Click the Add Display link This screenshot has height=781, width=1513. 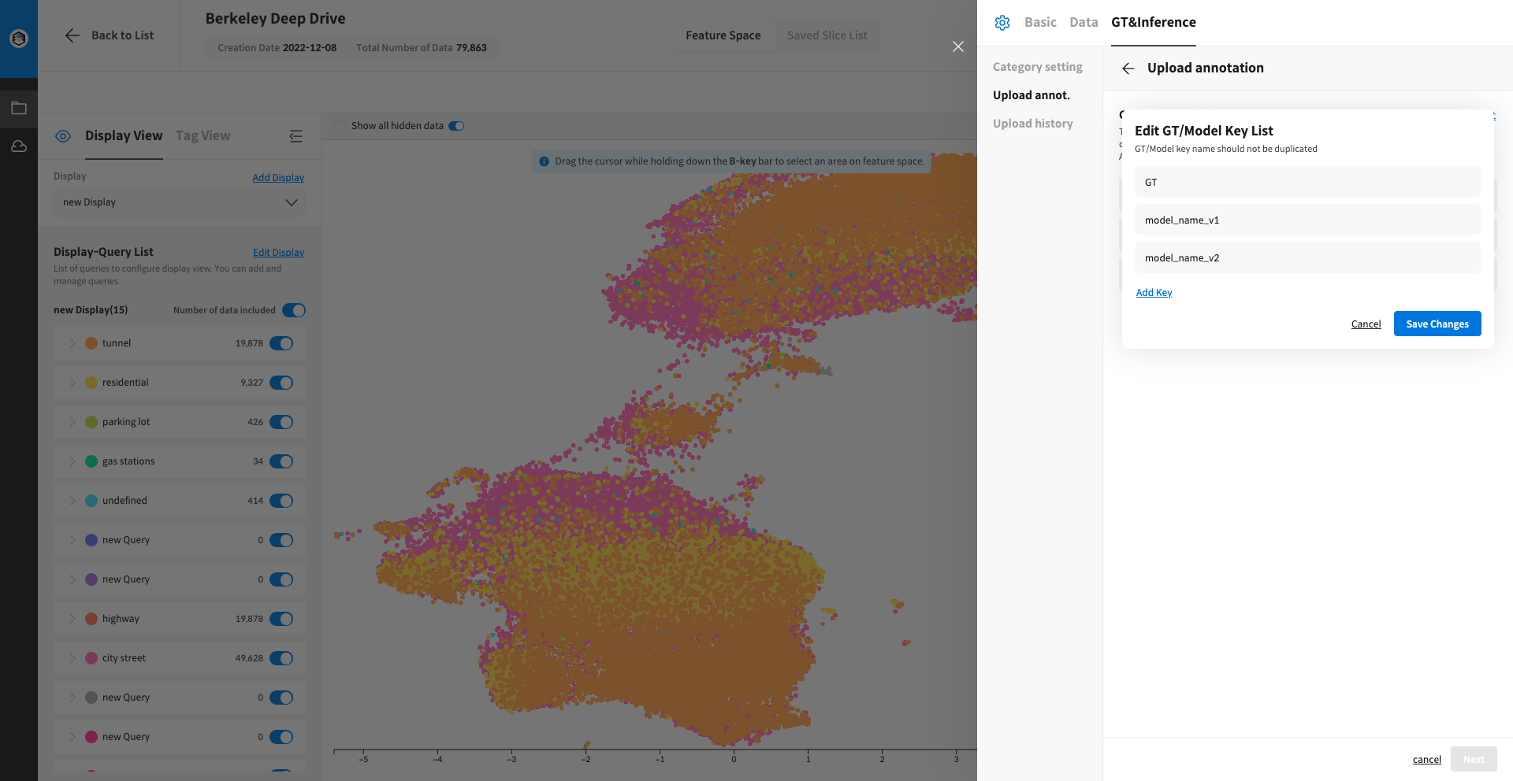pyautogui.click(x=278, y=178)
